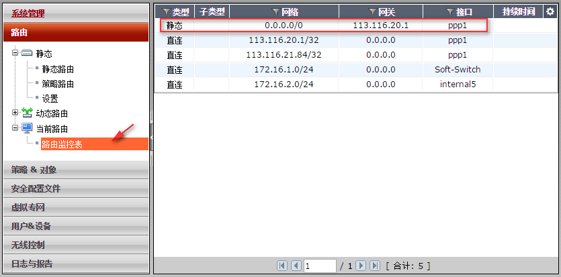
Task: Click the page number input field
Action: pyautogui.click(x=320, y=266)
